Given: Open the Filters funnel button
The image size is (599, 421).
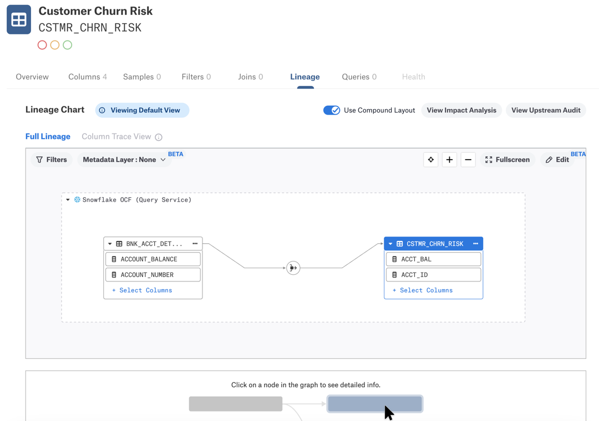Looking at the screenshot, I should 52,160.
